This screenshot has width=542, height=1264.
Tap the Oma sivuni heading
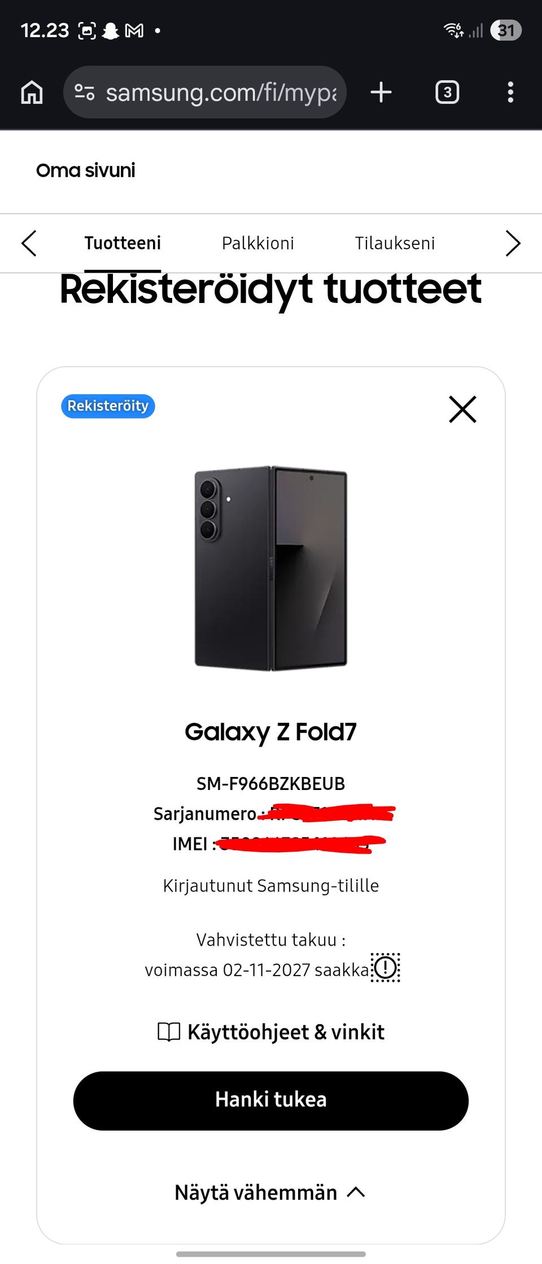pyautogui.click(x=86, y=170)
